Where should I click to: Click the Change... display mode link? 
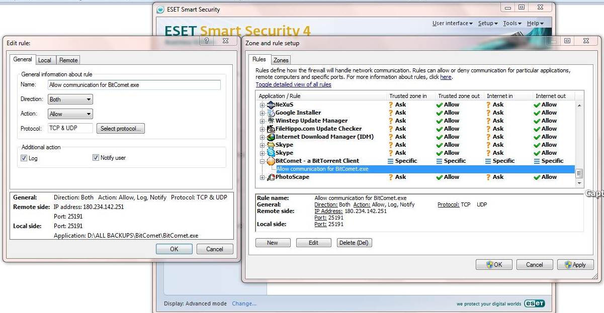click(244, 303)
